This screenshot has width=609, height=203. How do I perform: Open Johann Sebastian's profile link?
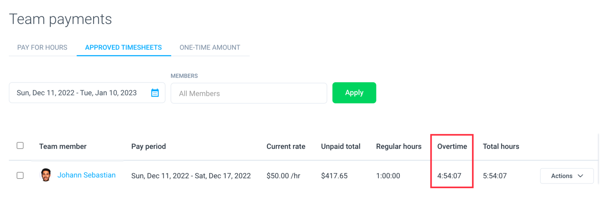tap(86, 175)
